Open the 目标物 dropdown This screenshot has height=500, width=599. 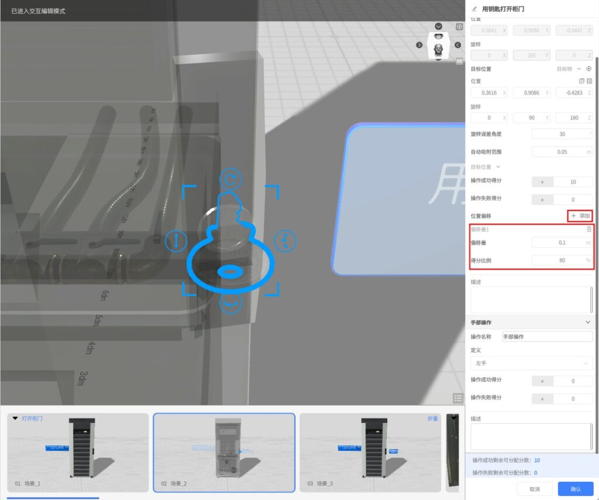coord(569,68)
